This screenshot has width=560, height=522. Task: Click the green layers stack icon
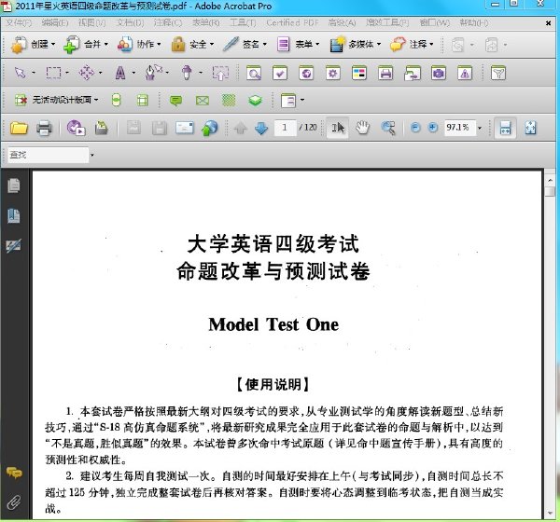point(255,101)
